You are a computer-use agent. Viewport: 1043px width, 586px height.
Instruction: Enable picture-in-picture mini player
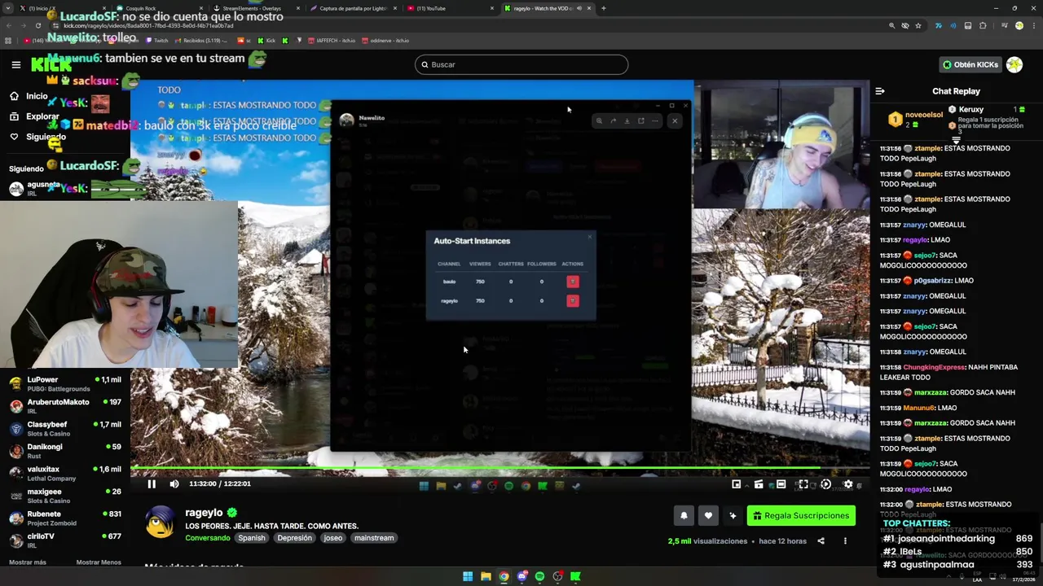click(x=736, y=484)
